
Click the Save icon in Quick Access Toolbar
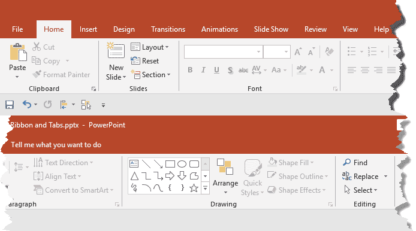point(10,105)
